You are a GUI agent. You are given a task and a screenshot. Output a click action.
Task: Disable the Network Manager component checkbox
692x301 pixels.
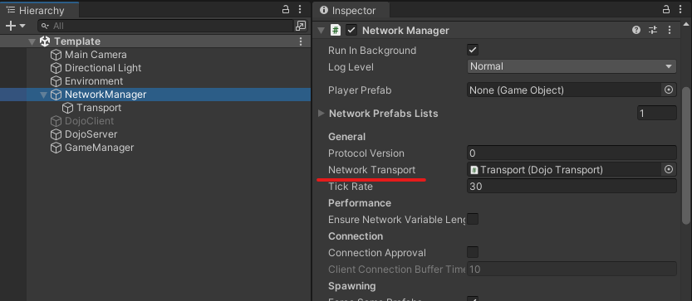(x=351, y=31)
